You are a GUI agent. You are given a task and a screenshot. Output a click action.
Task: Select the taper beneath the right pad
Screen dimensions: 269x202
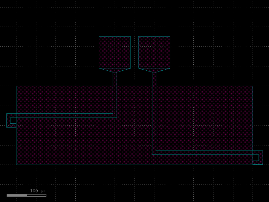pos(154,70)
